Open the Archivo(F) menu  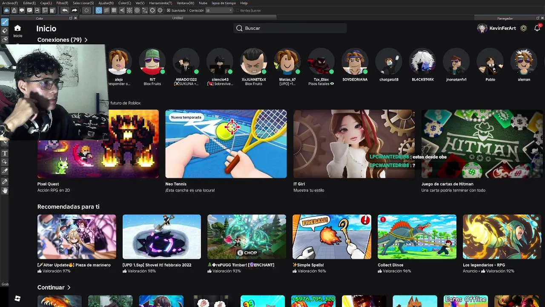click(10, 3)
